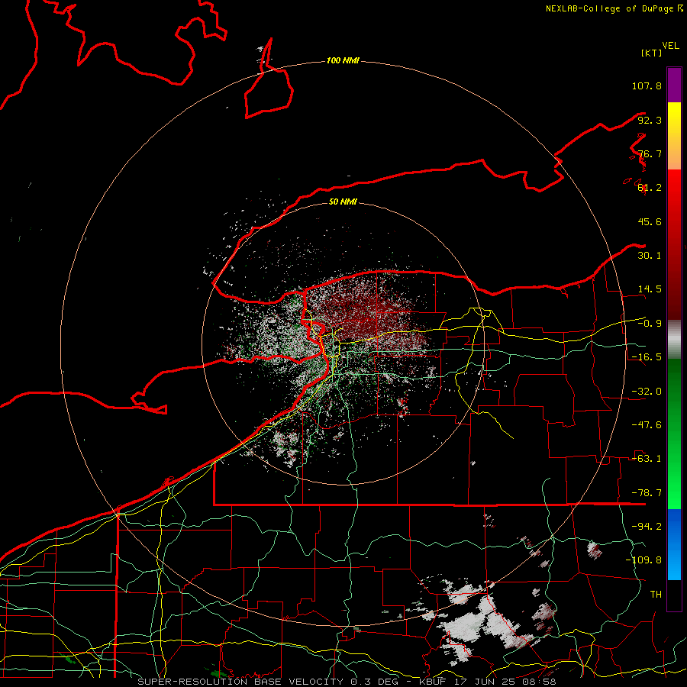Screen dimensions: 687x687
Task: Select the -94.2 value on velocity scale
Action: (647, 527)
